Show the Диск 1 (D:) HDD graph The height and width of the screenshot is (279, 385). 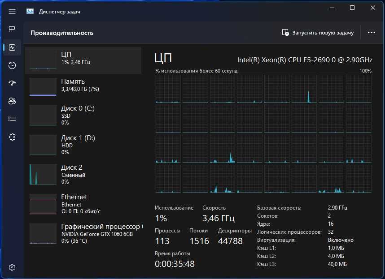(x=83, y=145)
